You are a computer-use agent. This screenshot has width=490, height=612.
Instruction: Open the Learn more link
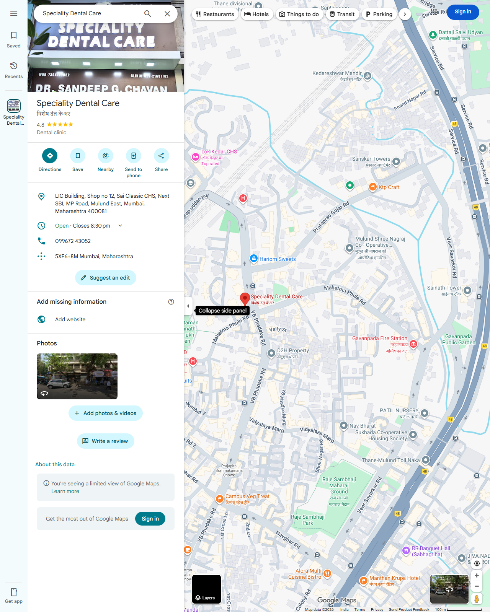[65, 491]
